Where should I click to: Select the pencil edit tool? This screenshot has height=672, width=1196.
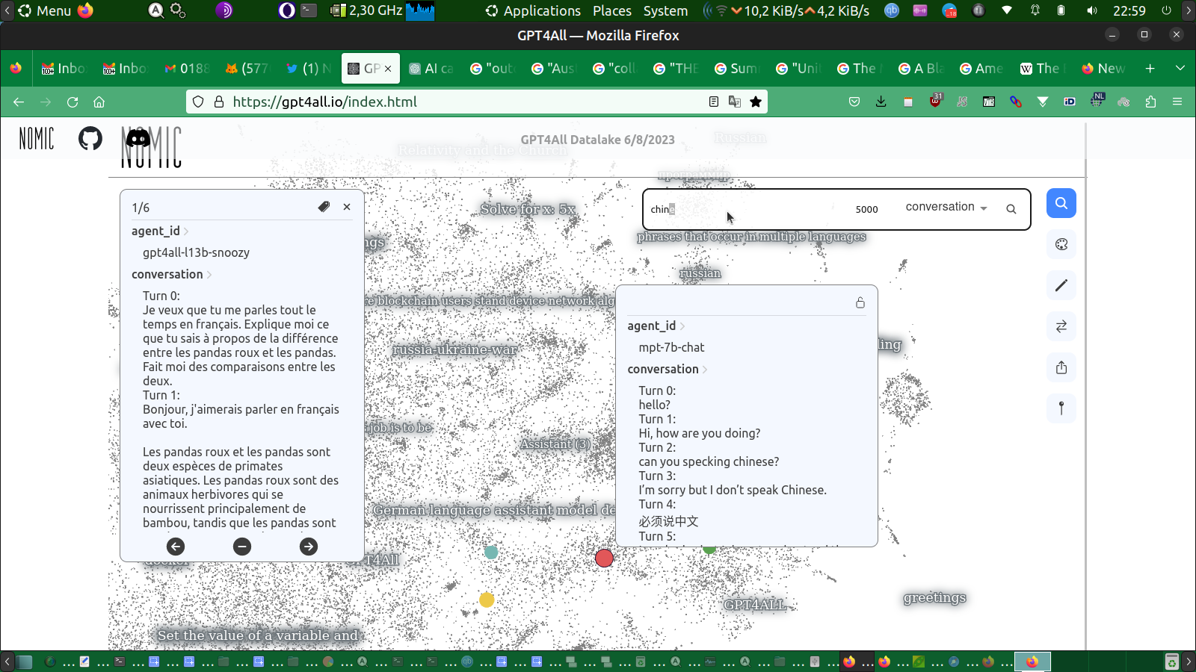click(x=1061, y=285)
